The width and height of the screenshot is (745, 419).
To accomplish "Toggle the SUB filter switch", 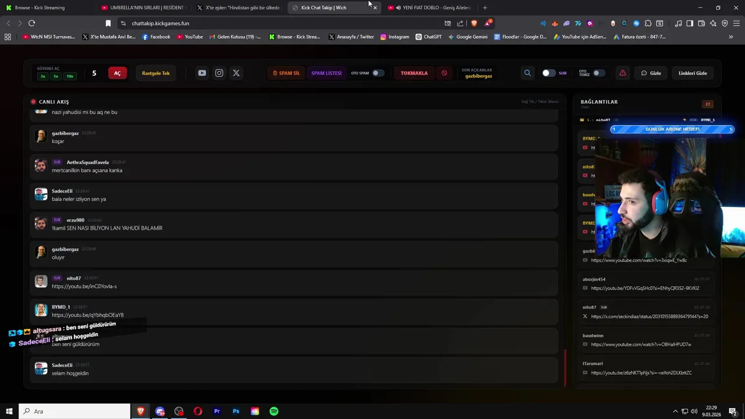I will pos(548,73).
